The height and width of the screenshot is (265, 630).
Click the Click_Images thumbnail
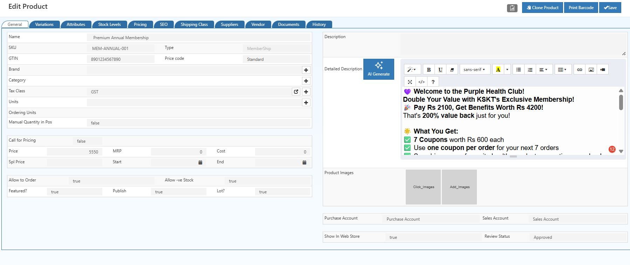tap(423, 187)
